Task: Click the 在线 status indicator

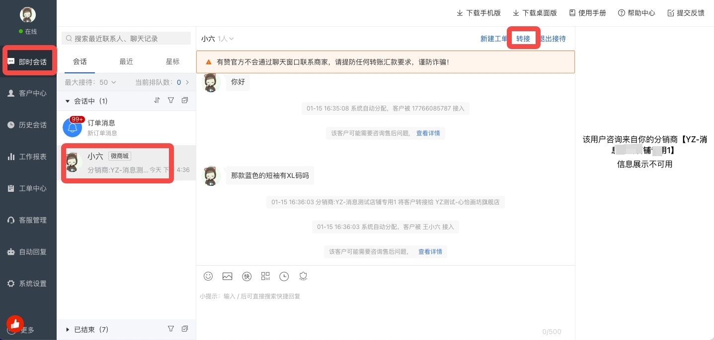Action: (x=28, y=31)
